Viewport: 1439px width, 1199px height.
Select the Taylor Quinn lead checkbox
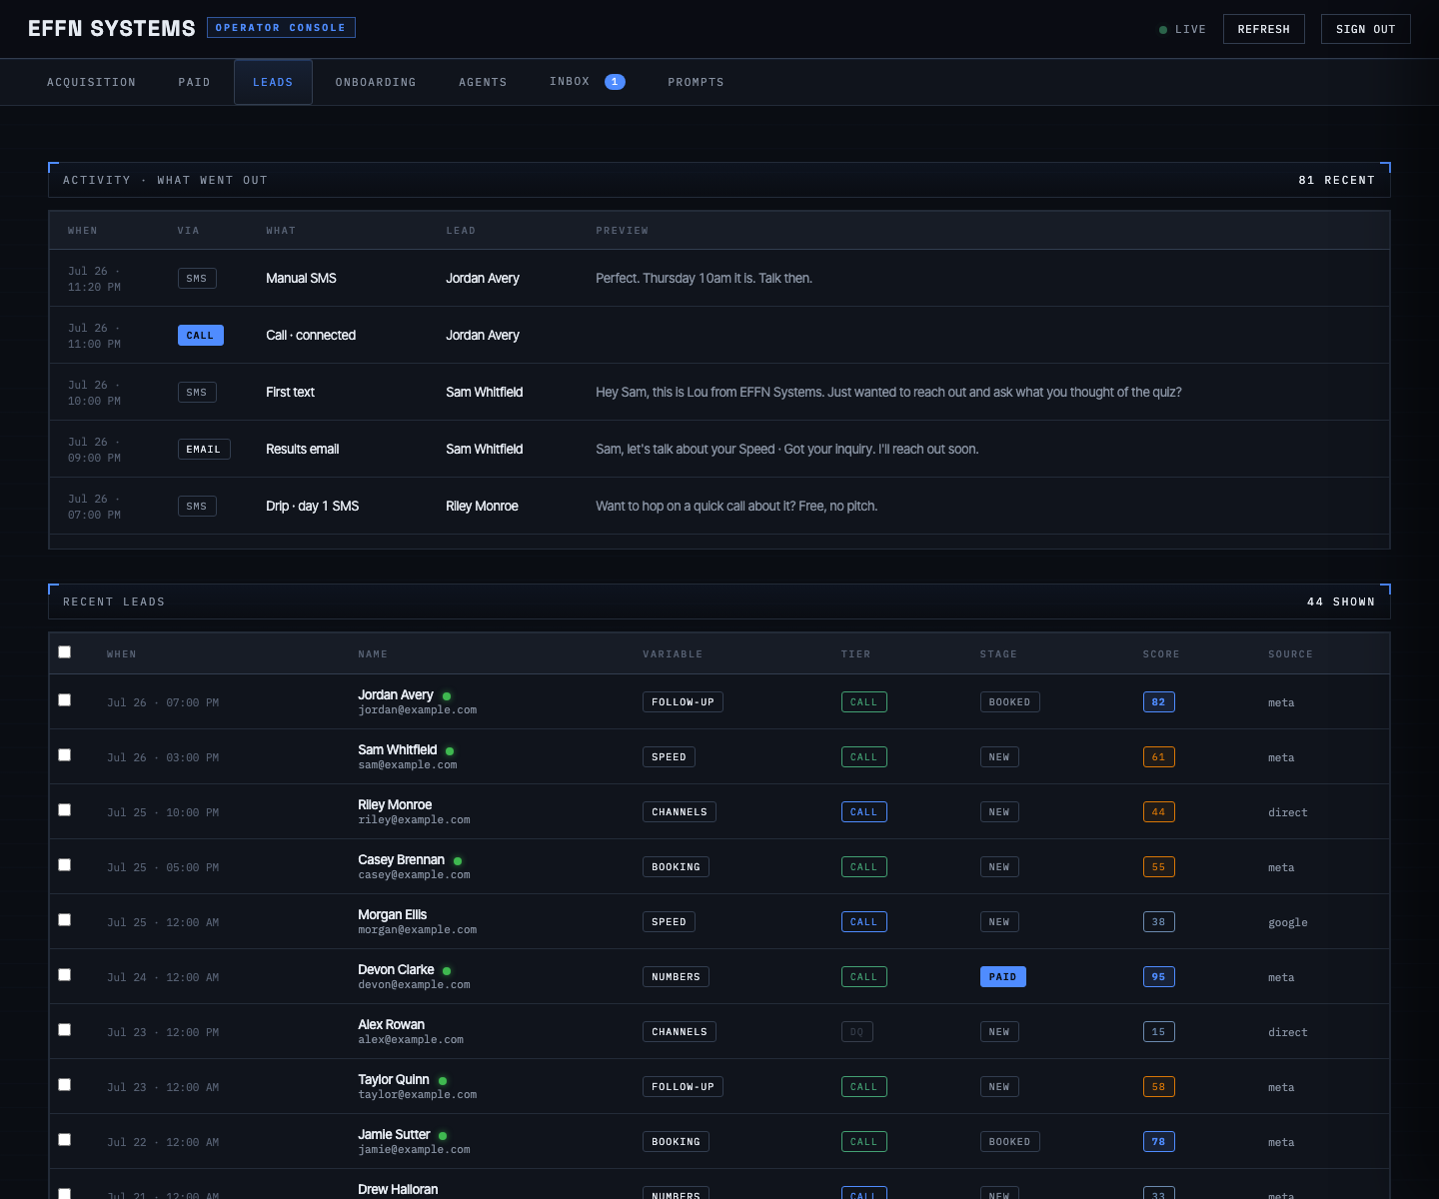(65, 1085)
